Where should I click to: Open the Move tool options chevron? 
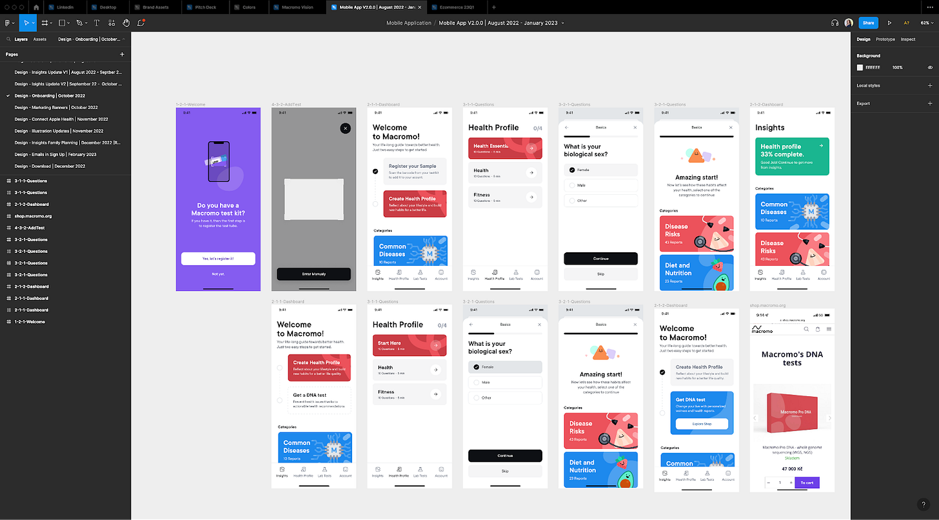pyautogui.click(x=34, y=23)
